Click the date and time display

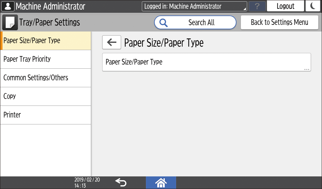pos(87,183)
